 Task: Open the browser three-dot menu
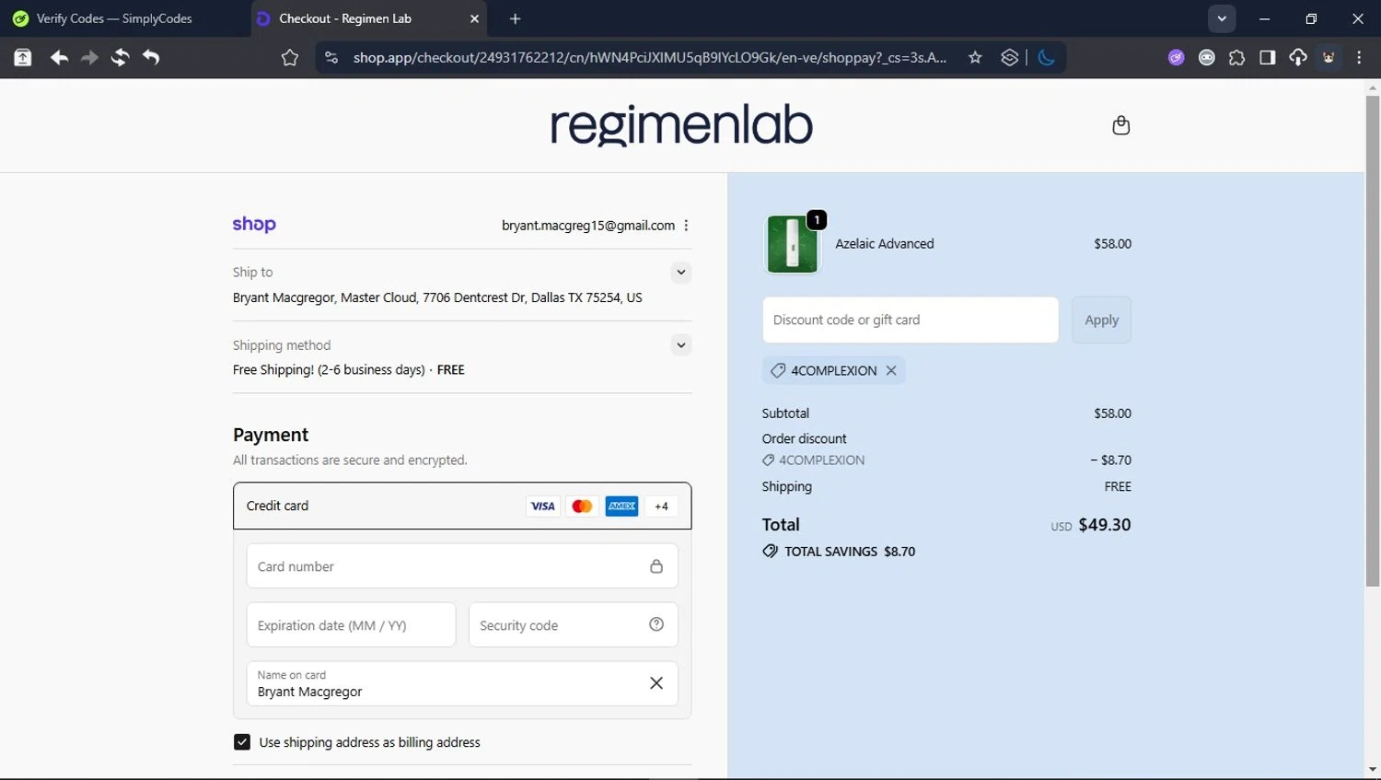[1359, 58]
